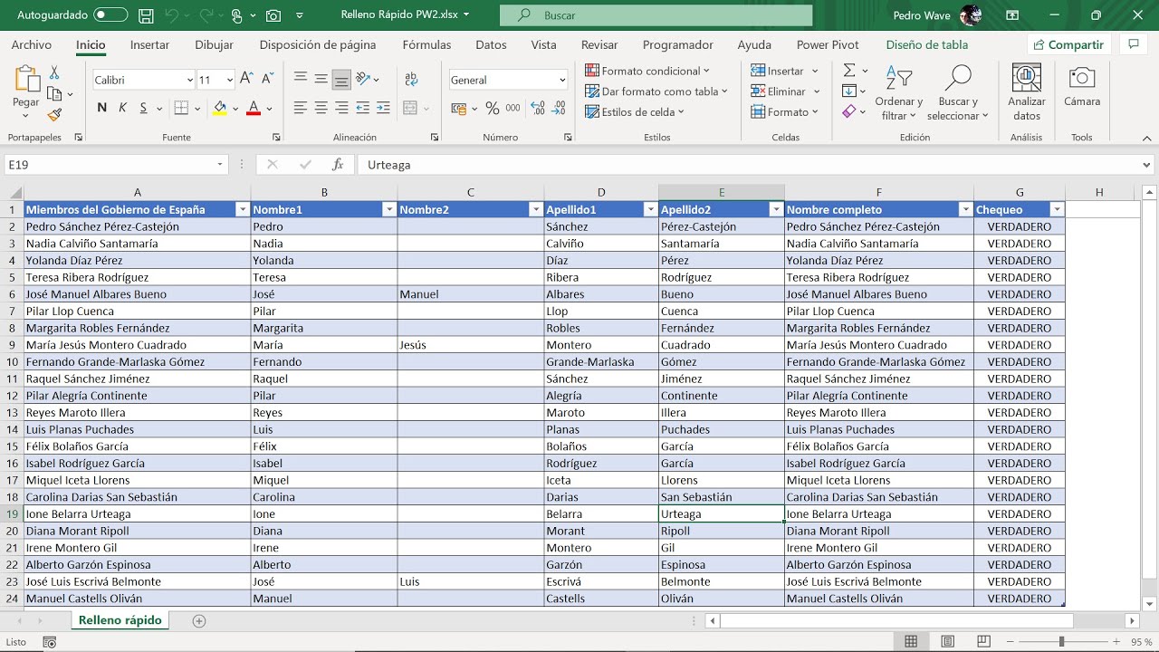Open the Archivo menu

tap(32, 44)
